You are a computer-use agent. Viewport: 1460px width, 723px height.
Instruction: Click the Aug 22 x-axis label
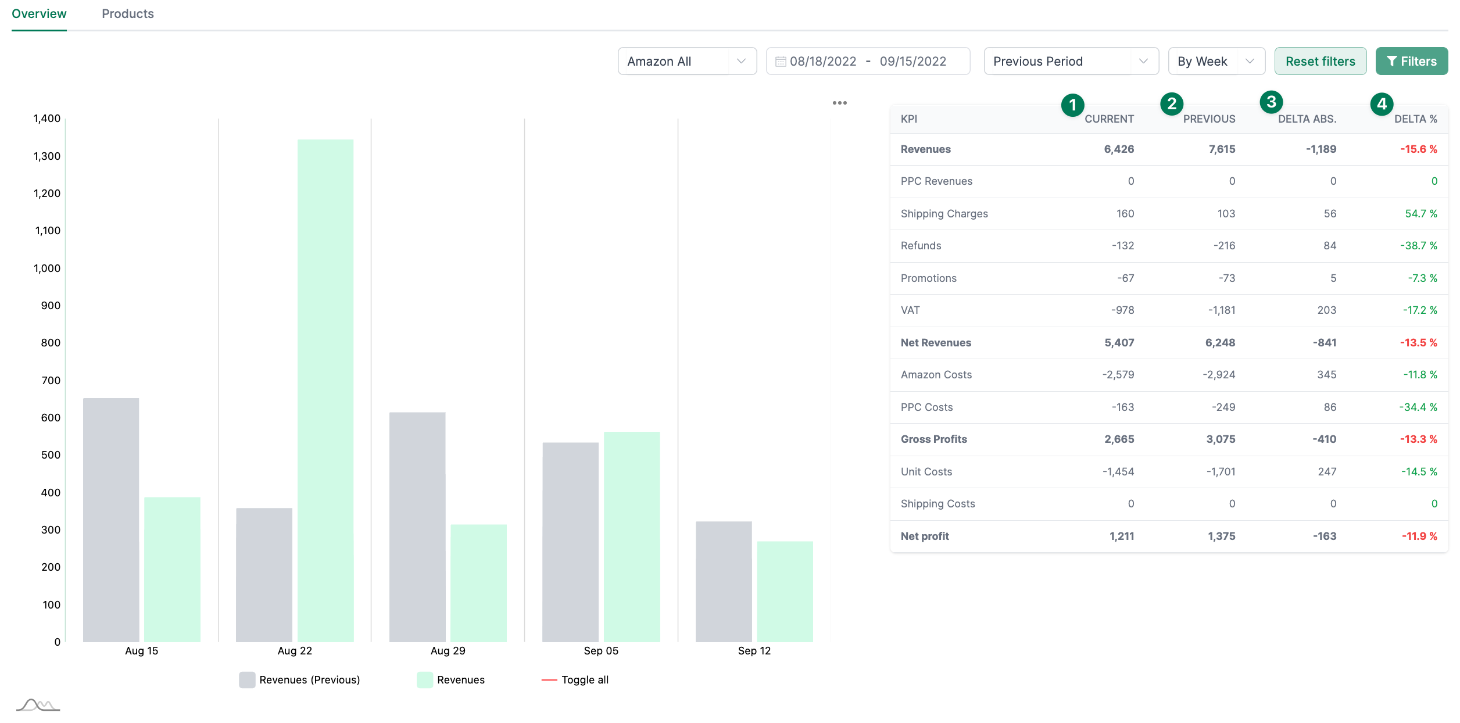(295, 651)
